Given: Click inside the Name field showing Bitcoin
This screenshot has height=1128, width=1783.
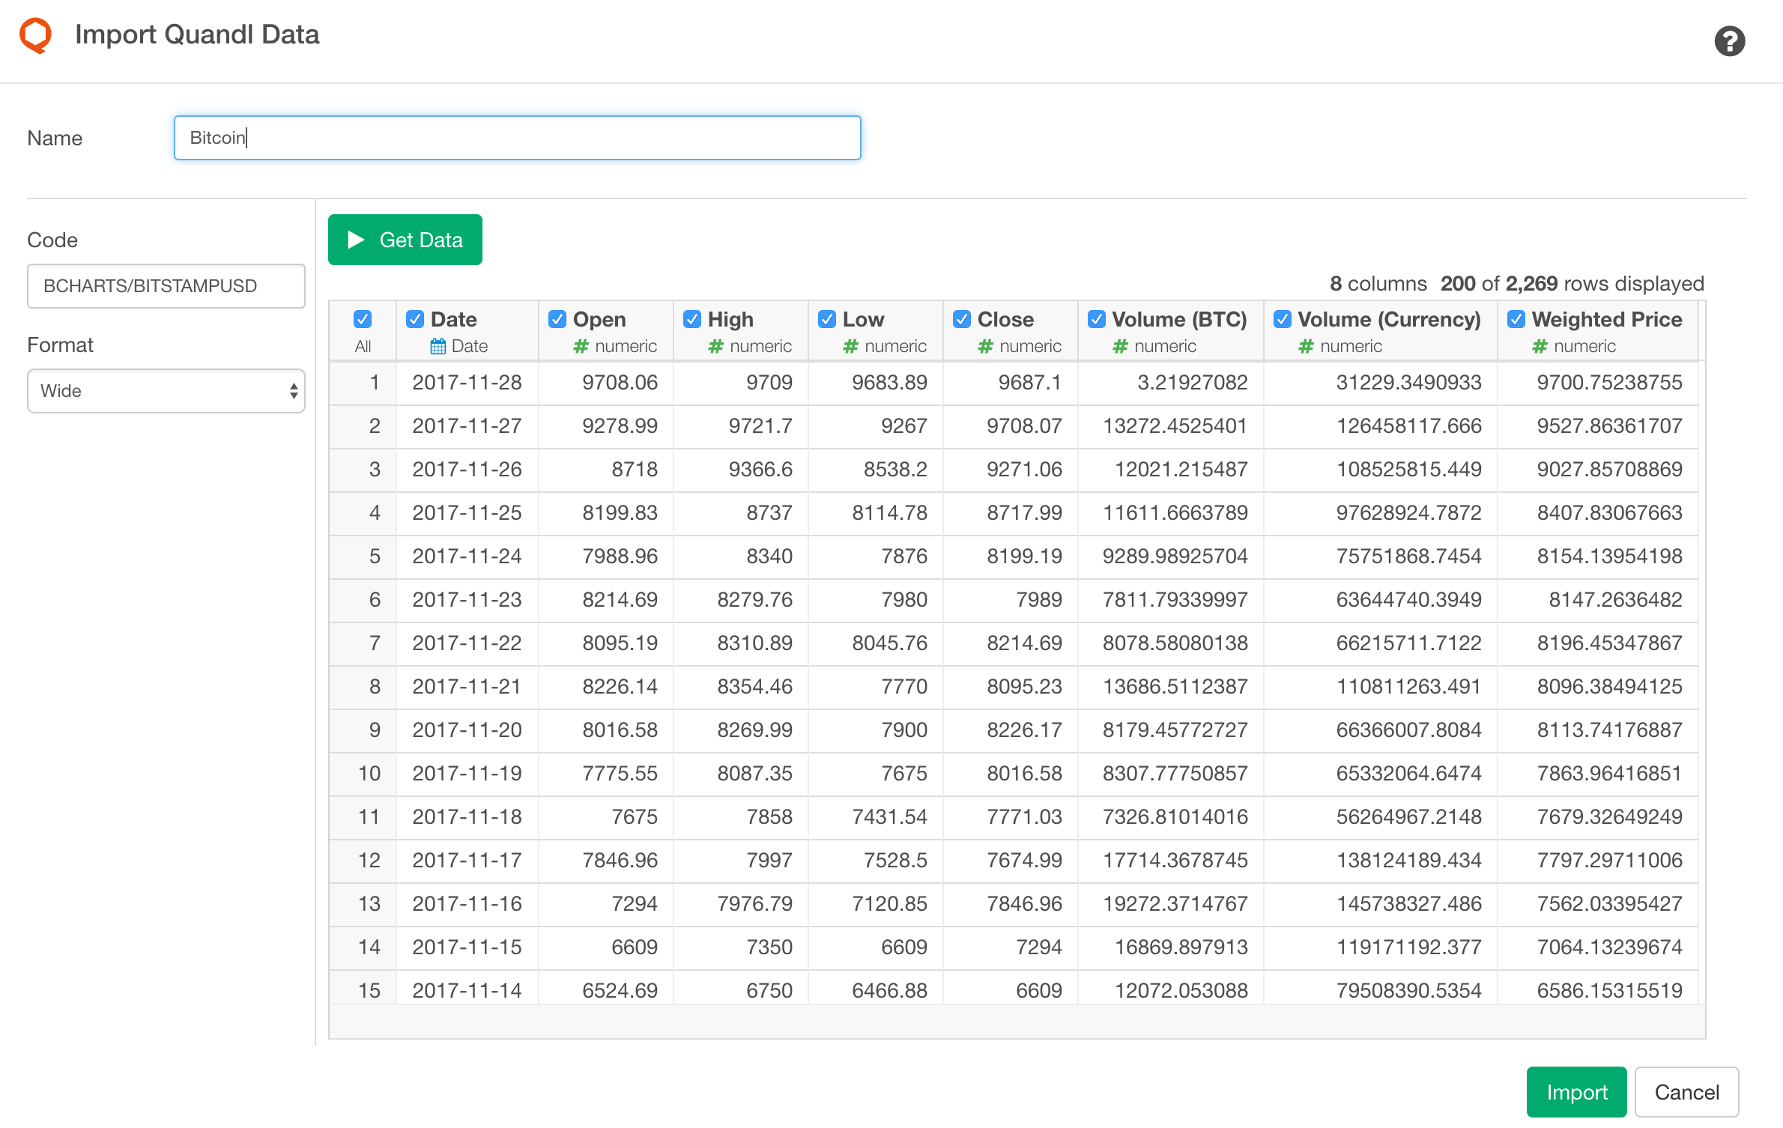Looking at the screenshot, I should click(x=517, y=137).
